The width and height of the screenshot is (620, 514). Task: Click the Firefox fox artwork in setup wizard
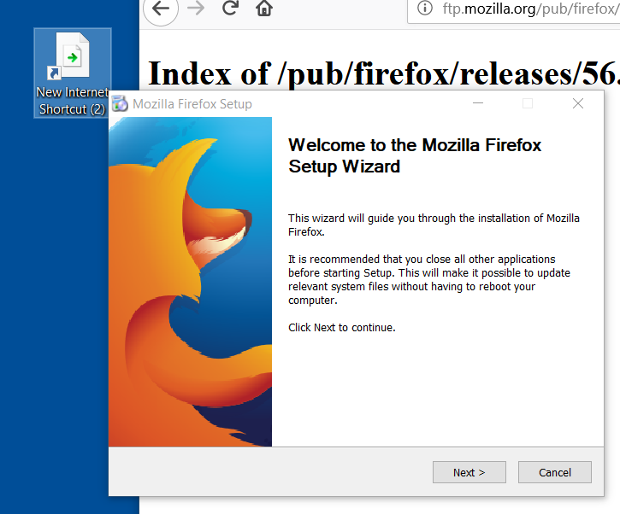point(190,282)
